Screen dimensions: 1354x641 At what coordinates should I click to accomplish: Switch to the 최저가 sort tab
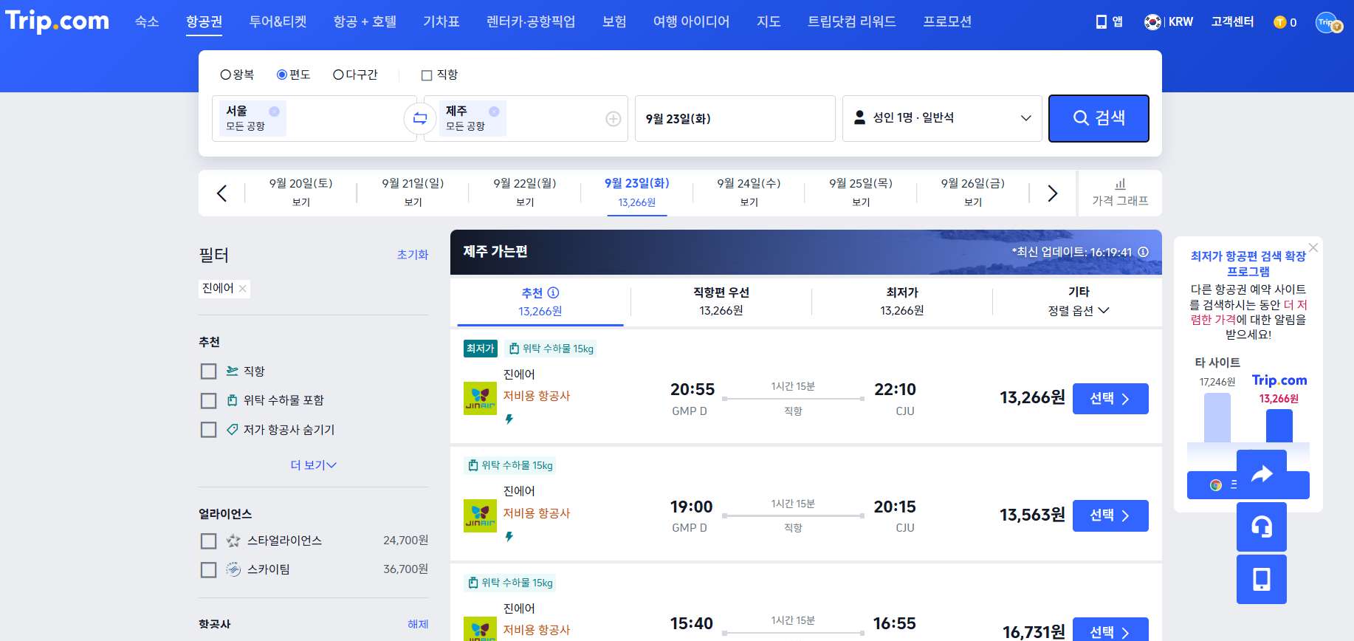point(902,301)
